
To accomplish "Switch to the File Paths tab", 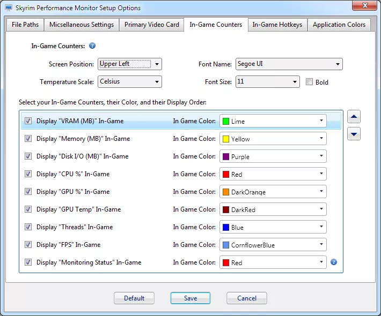I will (x=25, y=25).
